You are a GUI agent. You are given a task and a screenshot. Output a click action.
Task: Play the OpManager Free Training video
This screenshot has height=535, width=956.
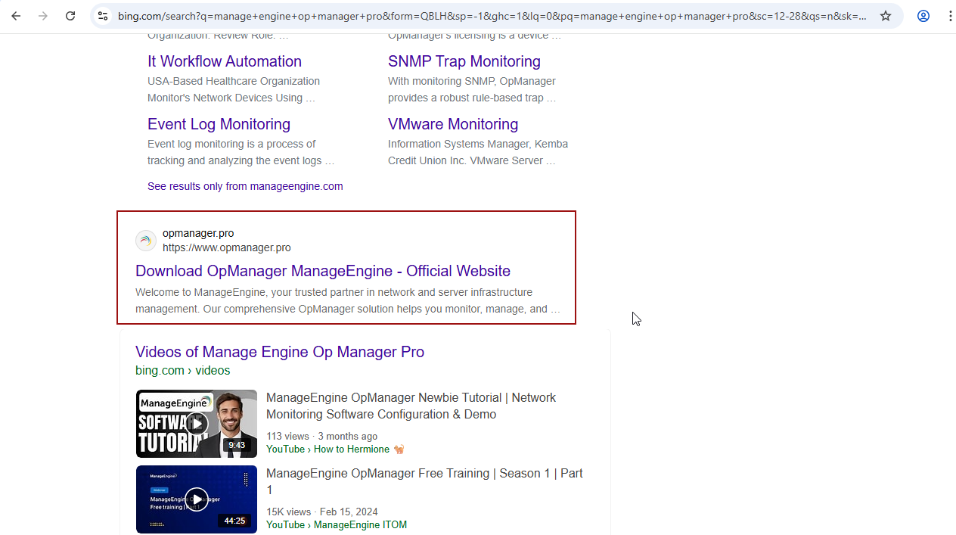tap(197, 499)
